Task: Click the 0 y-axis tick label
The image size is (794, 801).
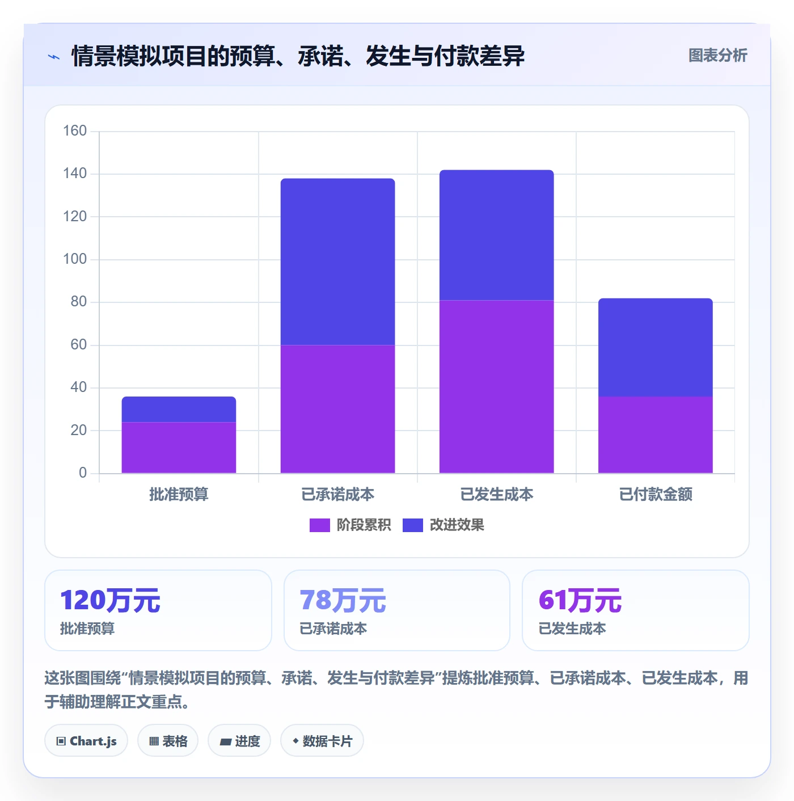Action: (83, 473)
